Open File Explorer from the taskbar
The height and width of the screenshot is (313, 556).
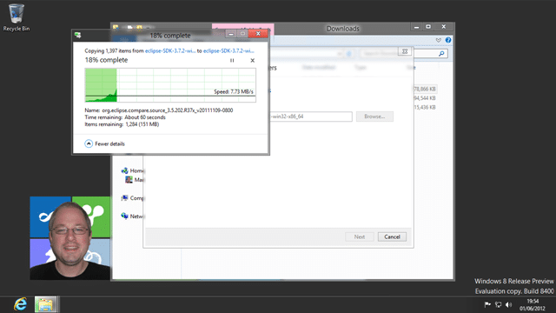point(46,304)
